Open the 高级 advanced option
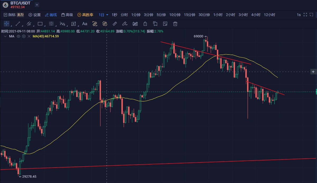 [x=67, y=15]
